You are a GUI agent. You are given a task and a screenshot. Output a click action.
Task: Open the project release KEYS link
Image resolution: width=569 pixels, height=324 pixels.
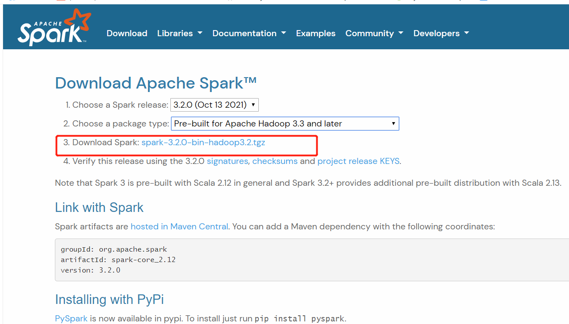click(x=358, y=161)
